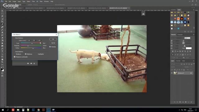Viewport: 199px width, 112px height.
Task: Select the Blur tool
Action: [x=2, y=43]
